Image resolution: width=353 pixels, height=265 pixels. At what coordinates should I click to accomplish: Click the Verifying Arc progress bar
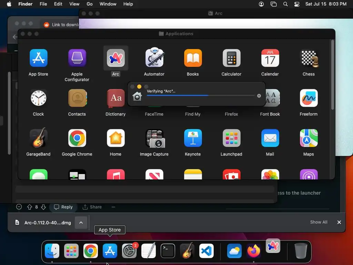(201, 96)
